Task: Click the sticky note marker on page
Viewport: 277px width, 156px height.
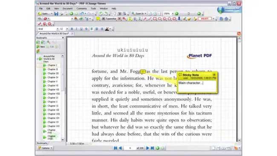Action: [x=143, y=71]
